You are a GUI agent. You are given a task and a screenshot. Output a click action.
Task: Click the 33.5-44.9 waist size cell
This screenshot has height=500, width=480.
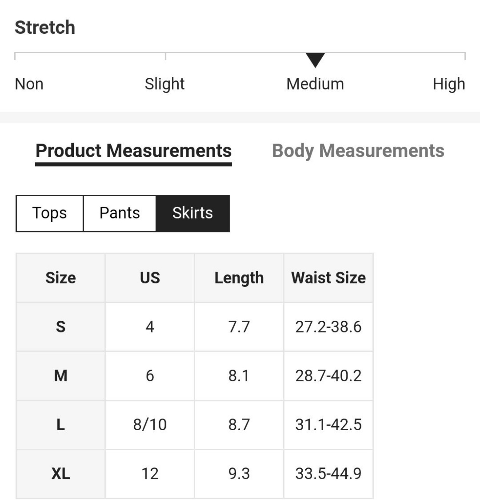coord(329,474)
